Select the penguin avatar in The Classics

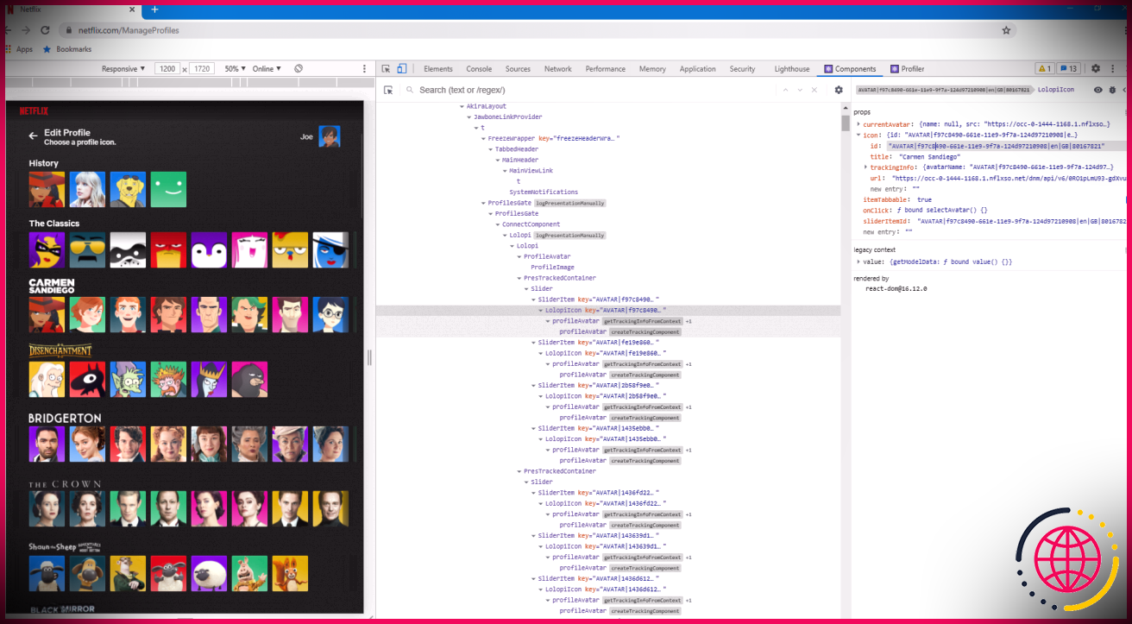[209, 249]
